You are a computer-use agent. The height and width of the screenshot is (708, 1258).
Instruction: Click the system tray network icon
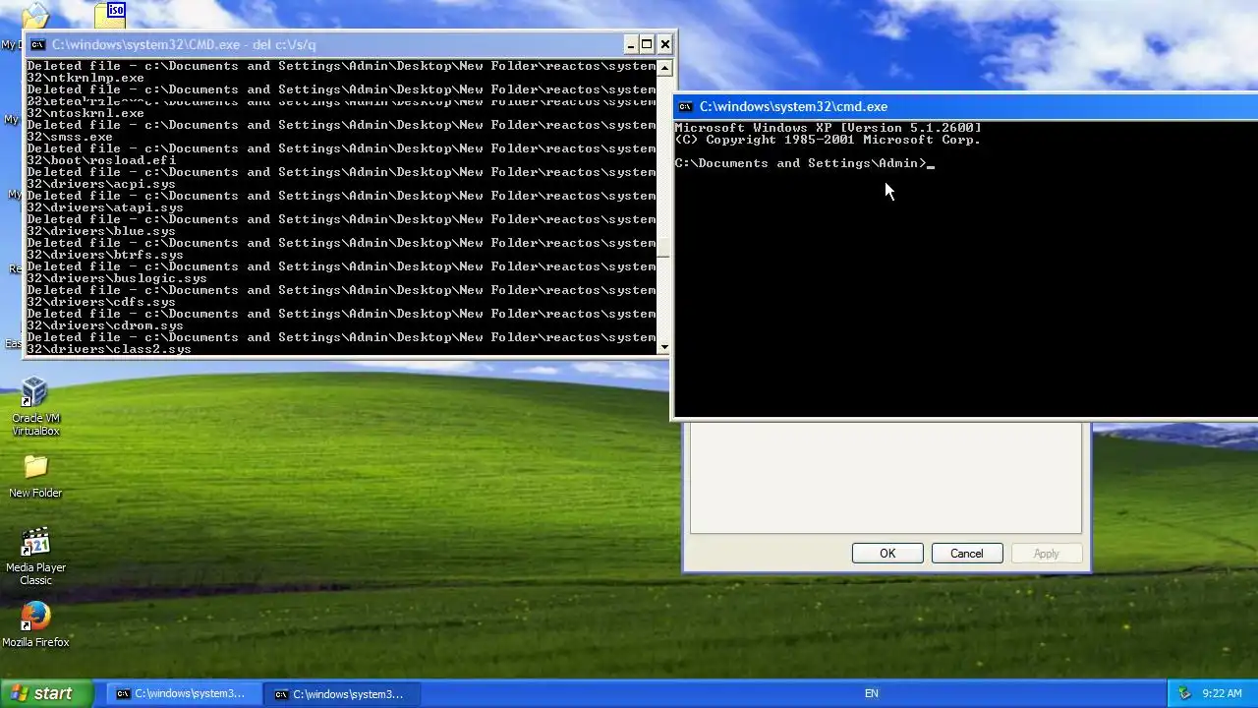click(x=1184, y=693)
